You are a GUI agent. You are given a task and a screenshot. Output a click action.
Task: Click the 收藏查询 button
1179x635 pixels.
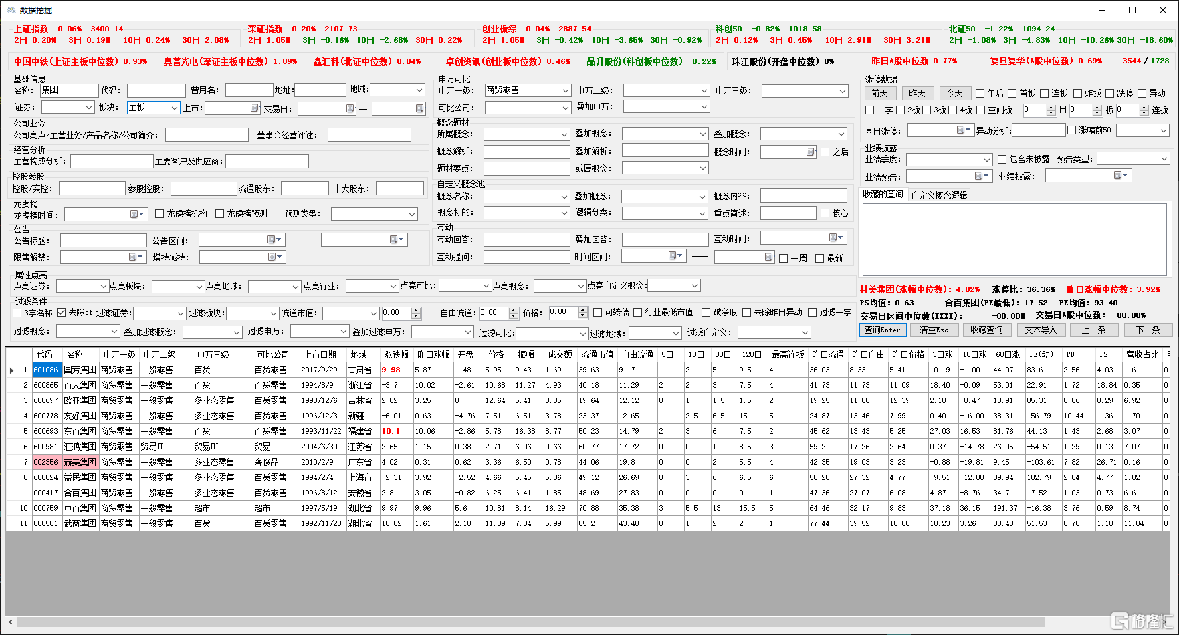986,330
